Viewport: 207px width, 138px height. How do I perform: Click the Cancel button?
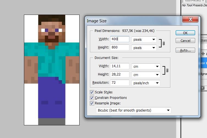[185, 40]
